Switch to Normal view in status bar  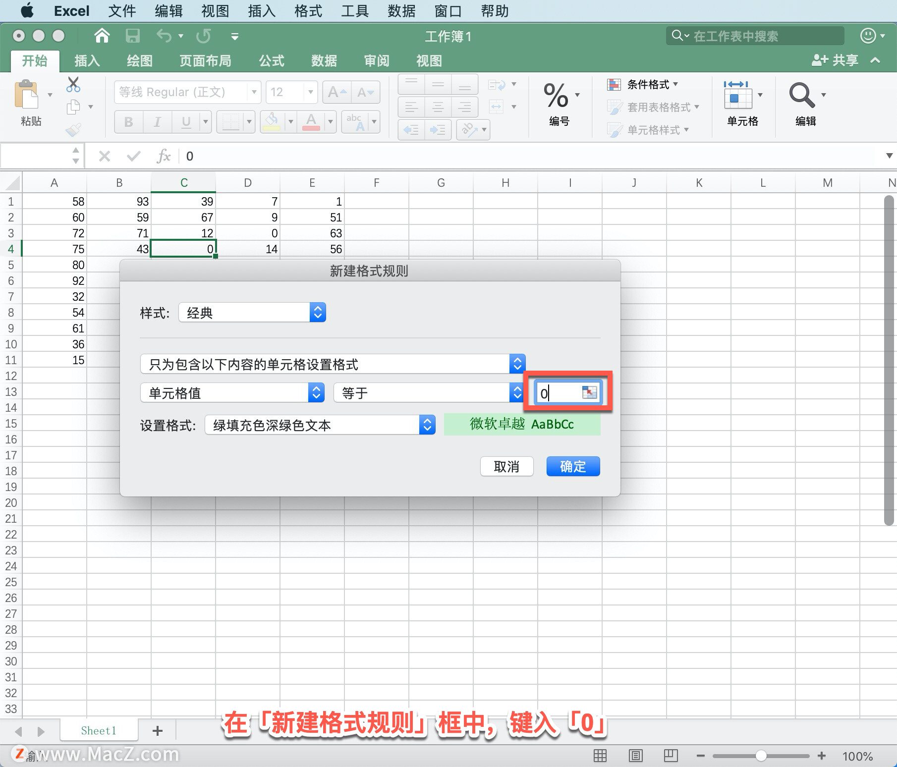click(x=600, y=756)
